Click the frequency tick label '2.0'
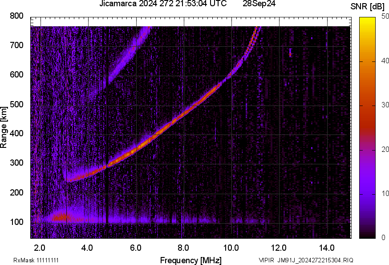 click(40, 248)
